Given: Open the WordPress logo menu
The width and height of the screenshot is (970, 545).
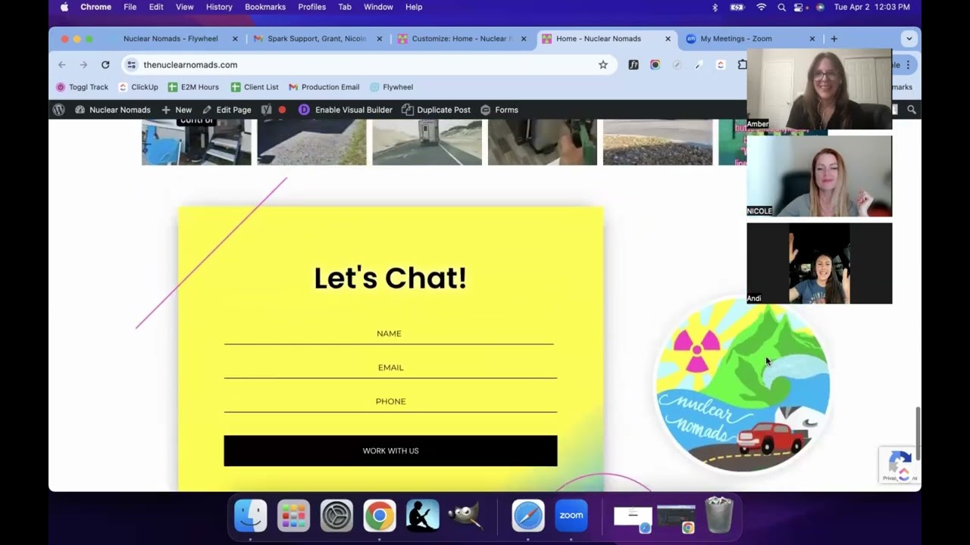Looking at the screenshot, I should click(x=58, y=110).
